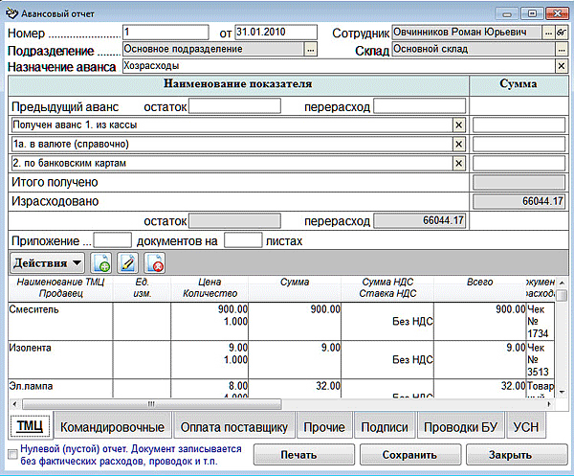The height and width of the screenshot is (476, 574).
Task: Click the add new document row icon
Action: (x=101, y=262)
